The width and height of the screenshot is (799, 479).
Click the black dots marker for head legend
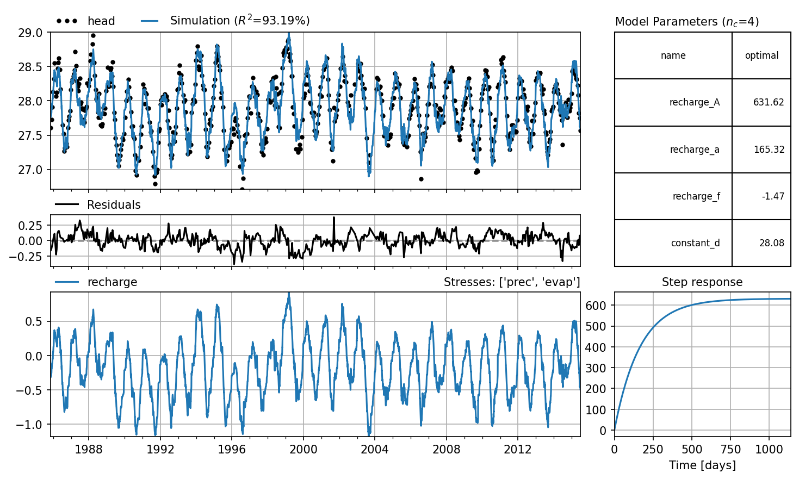67,21
